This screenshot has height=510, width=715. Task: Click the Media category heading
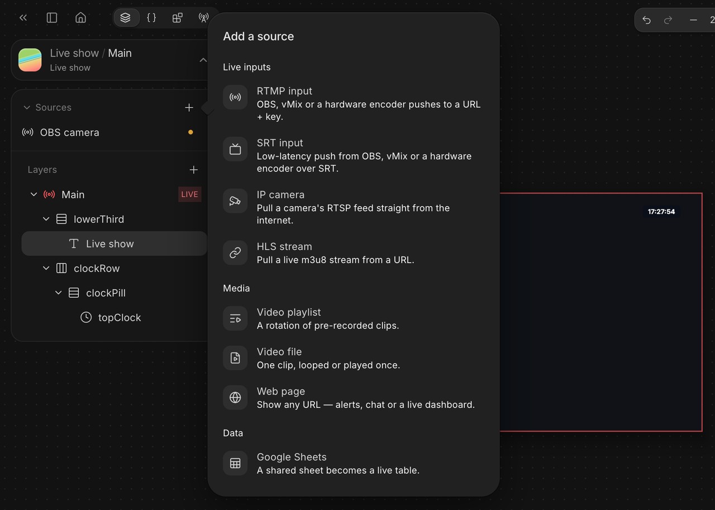click(236, 288)
